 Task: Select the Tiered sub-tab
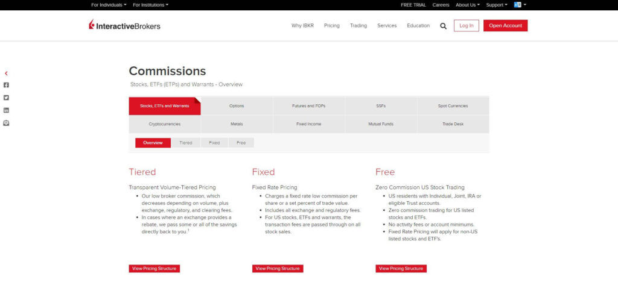coord(186,143)
